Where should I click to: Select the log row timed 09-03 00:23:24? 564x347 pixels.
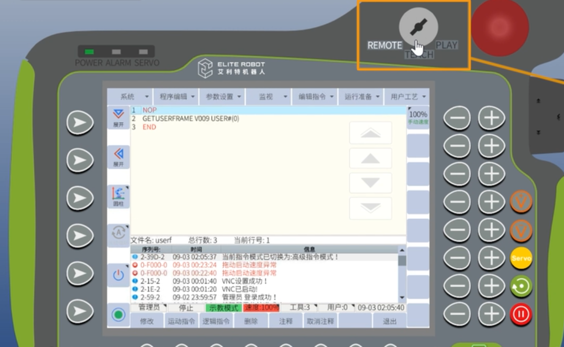click(264, 265)
